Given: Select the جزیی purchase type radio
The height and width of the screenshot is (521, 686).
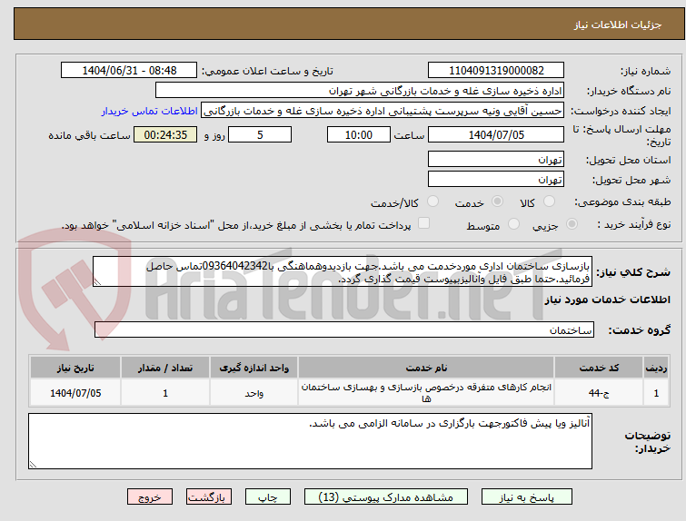Looking at the screenshot, I should click(x=572, y=224).
